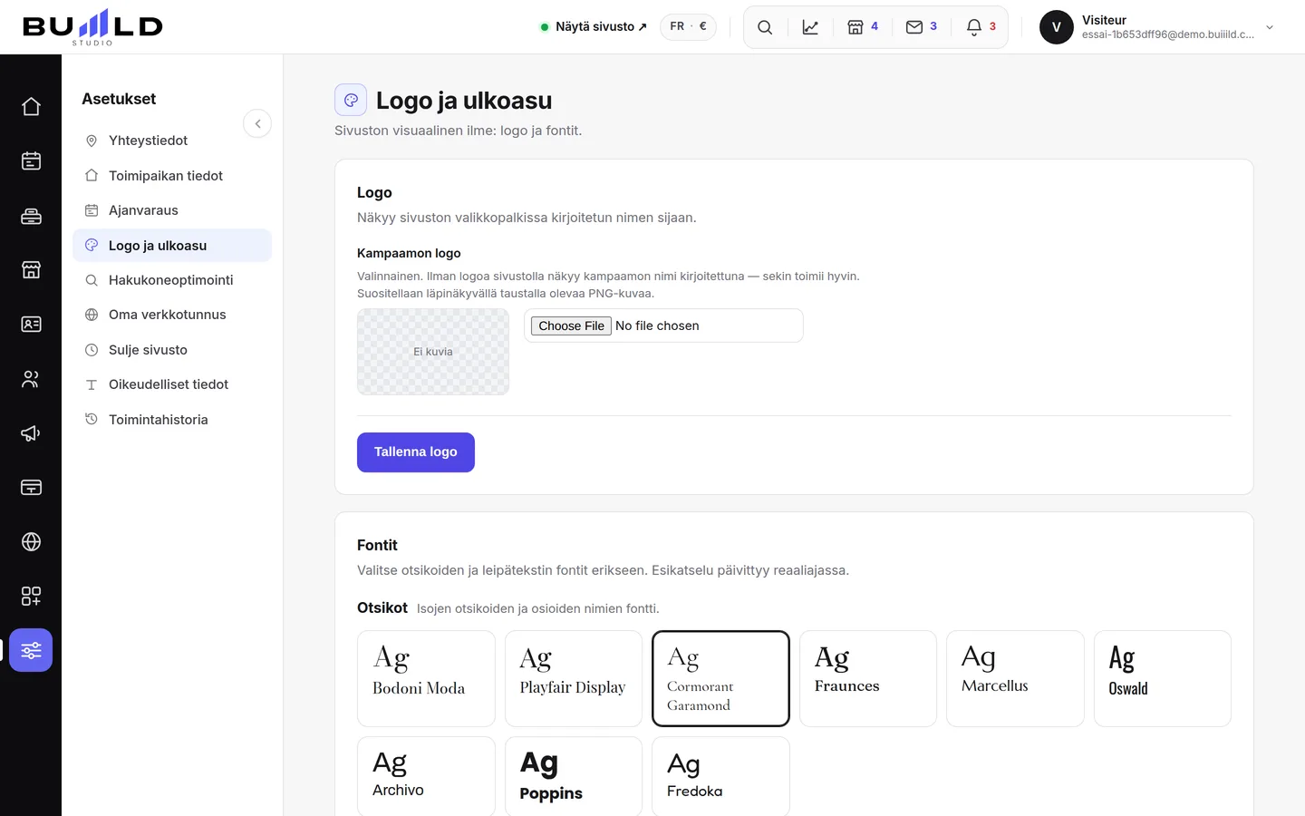The image size is (1305, 816).
Task: Select Yhteystiedot in settings menu
Action: 172,141
